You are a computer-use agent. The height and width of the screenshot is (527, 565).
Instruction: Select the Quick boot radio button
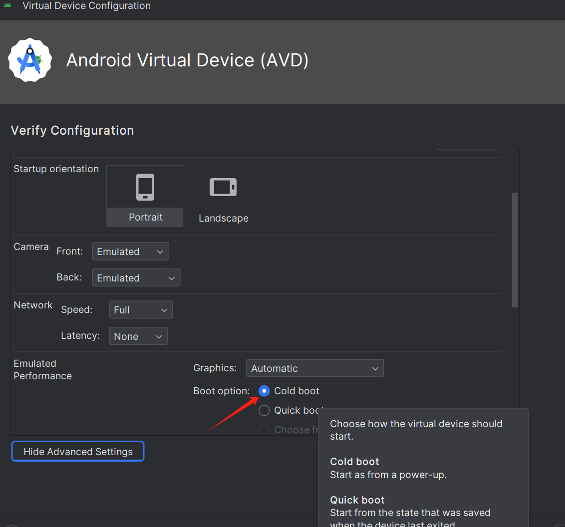point(264,411)
